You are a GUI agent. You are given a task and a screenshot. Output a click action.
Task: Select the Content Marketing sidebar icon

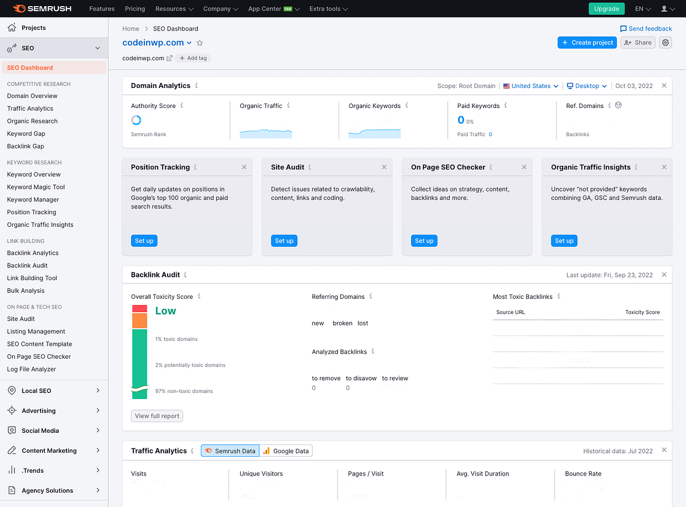[x=11, y=450]
